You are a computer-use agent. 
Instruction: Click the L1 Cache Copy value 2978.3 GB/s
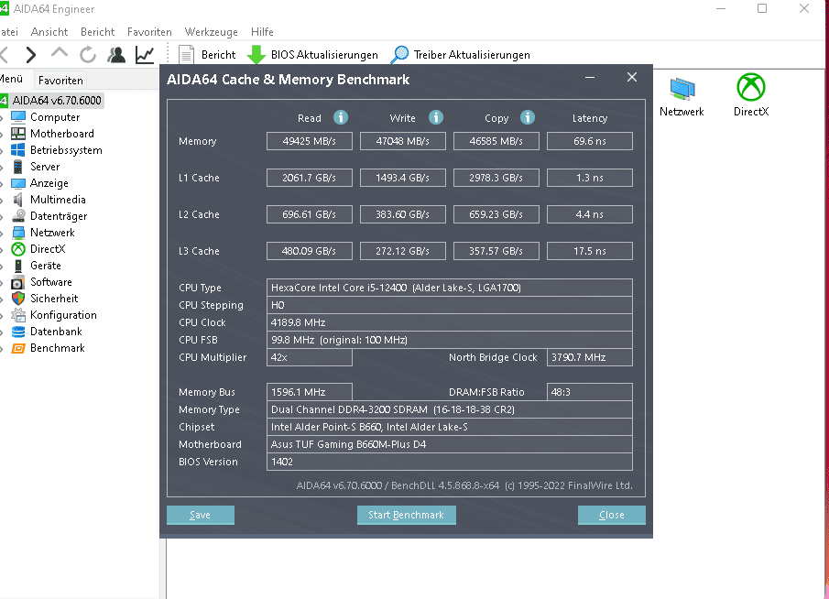496,178
